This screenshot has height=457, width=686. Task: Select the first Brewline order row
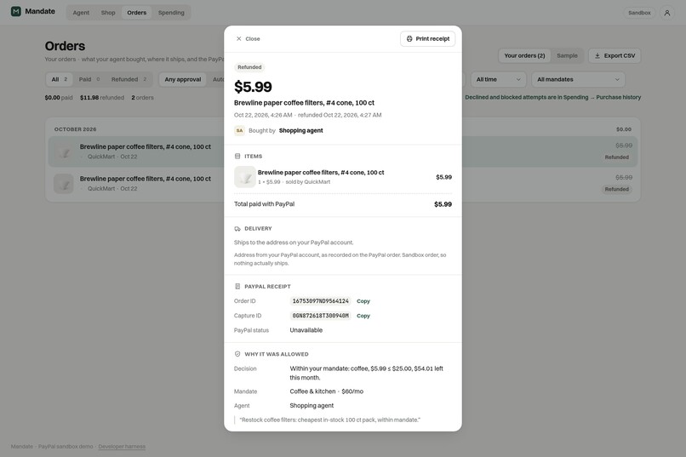342,151
